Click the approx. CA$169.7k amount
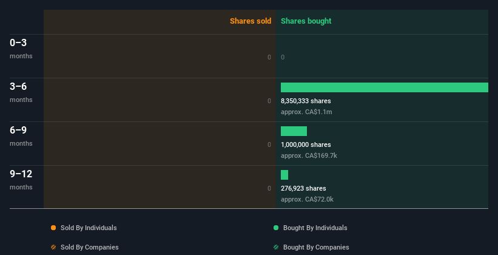Image resolution: width=498 pixels, height=255 pixels. coord(309,156)
